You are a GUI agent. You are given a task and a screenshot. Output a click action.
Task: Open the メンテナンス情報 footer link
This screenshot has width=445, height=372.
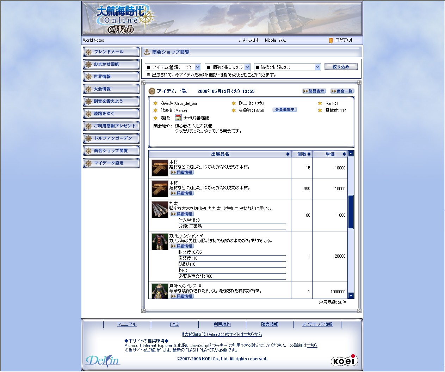[317, 324]
